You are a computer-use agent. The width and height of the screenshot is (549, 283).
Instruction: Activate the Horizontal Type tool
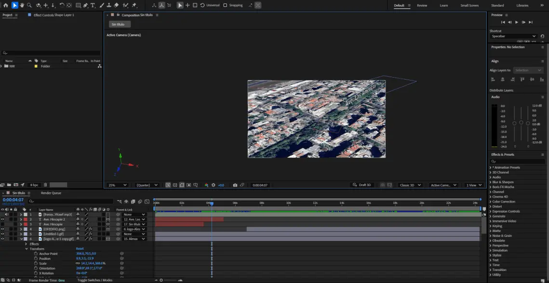(x=93, y=5)
